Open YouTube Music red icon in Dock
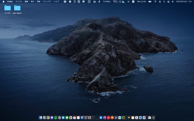 pyautogui.click(x=108, y=118)
